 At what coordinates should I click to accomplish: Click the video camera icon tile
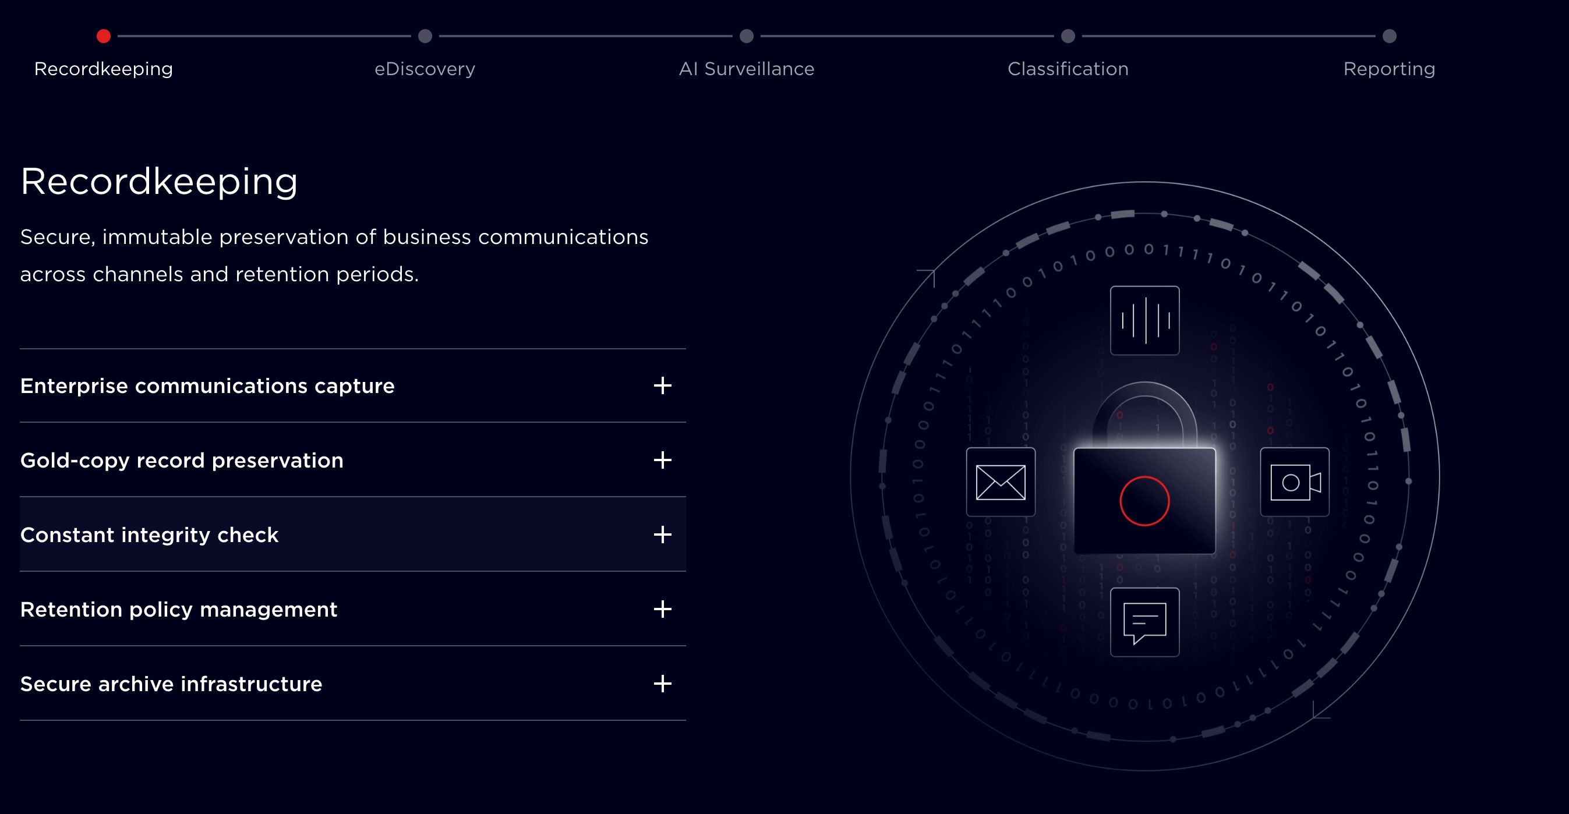[1294, 482]
